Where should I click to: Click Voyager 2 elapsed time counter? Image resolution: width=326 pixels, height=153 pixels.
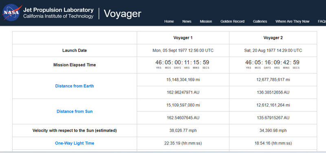pos(272,64)
